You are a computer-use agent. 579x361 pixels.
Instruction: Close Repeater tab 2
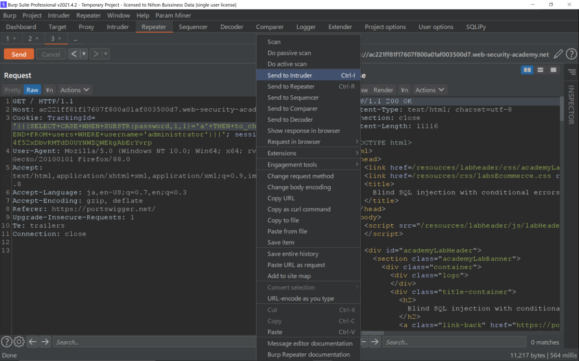pos(37,39)
